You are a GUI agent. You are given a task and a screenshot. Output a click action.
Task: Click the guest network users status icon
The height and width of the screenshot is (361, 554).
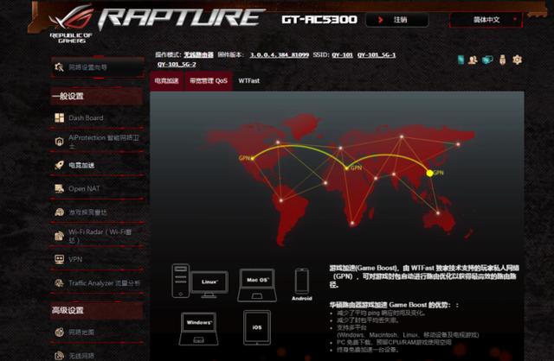(473, 60)
